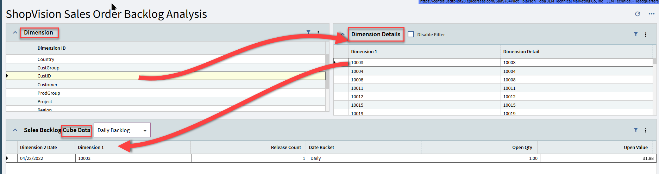
Task: Click the 04/22/2022 date cell
Action: [46, 158]
